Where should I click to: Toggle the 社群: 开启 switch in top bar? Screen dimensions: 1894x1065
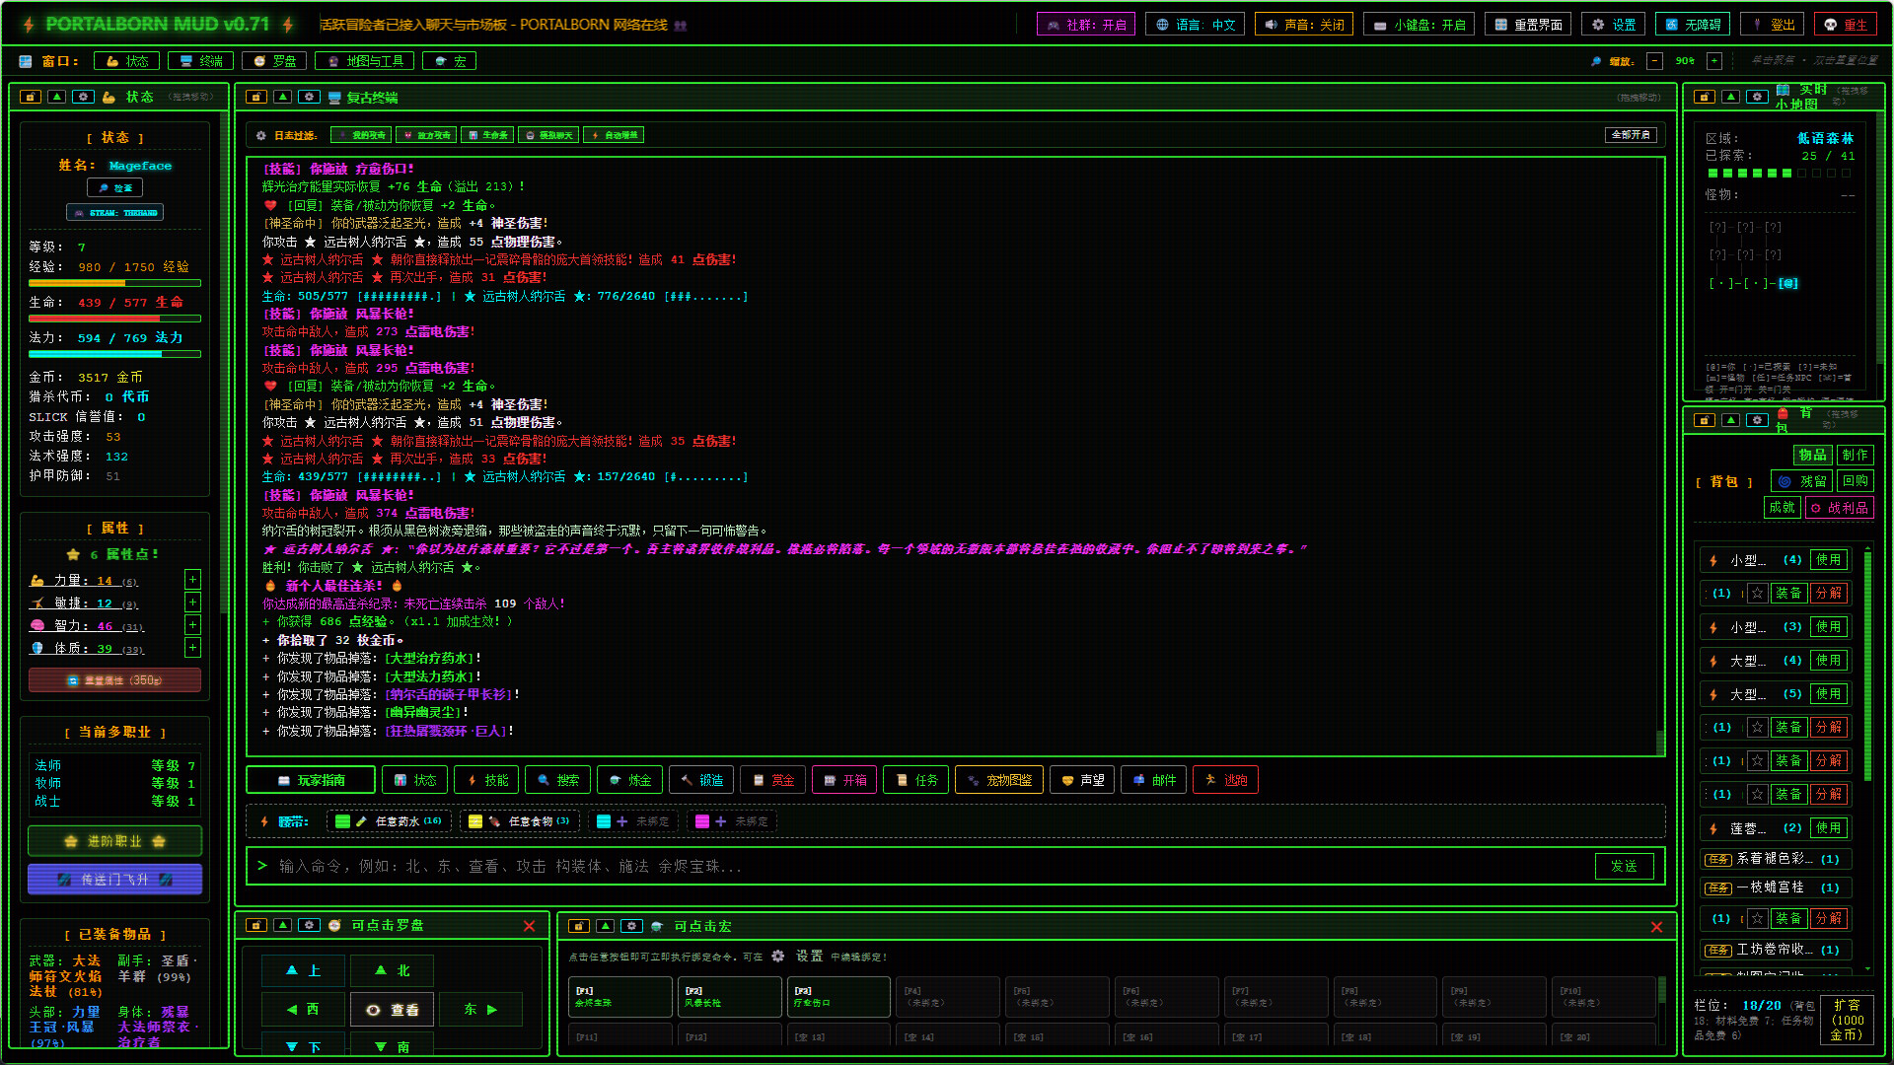(x=1086, y=25)
